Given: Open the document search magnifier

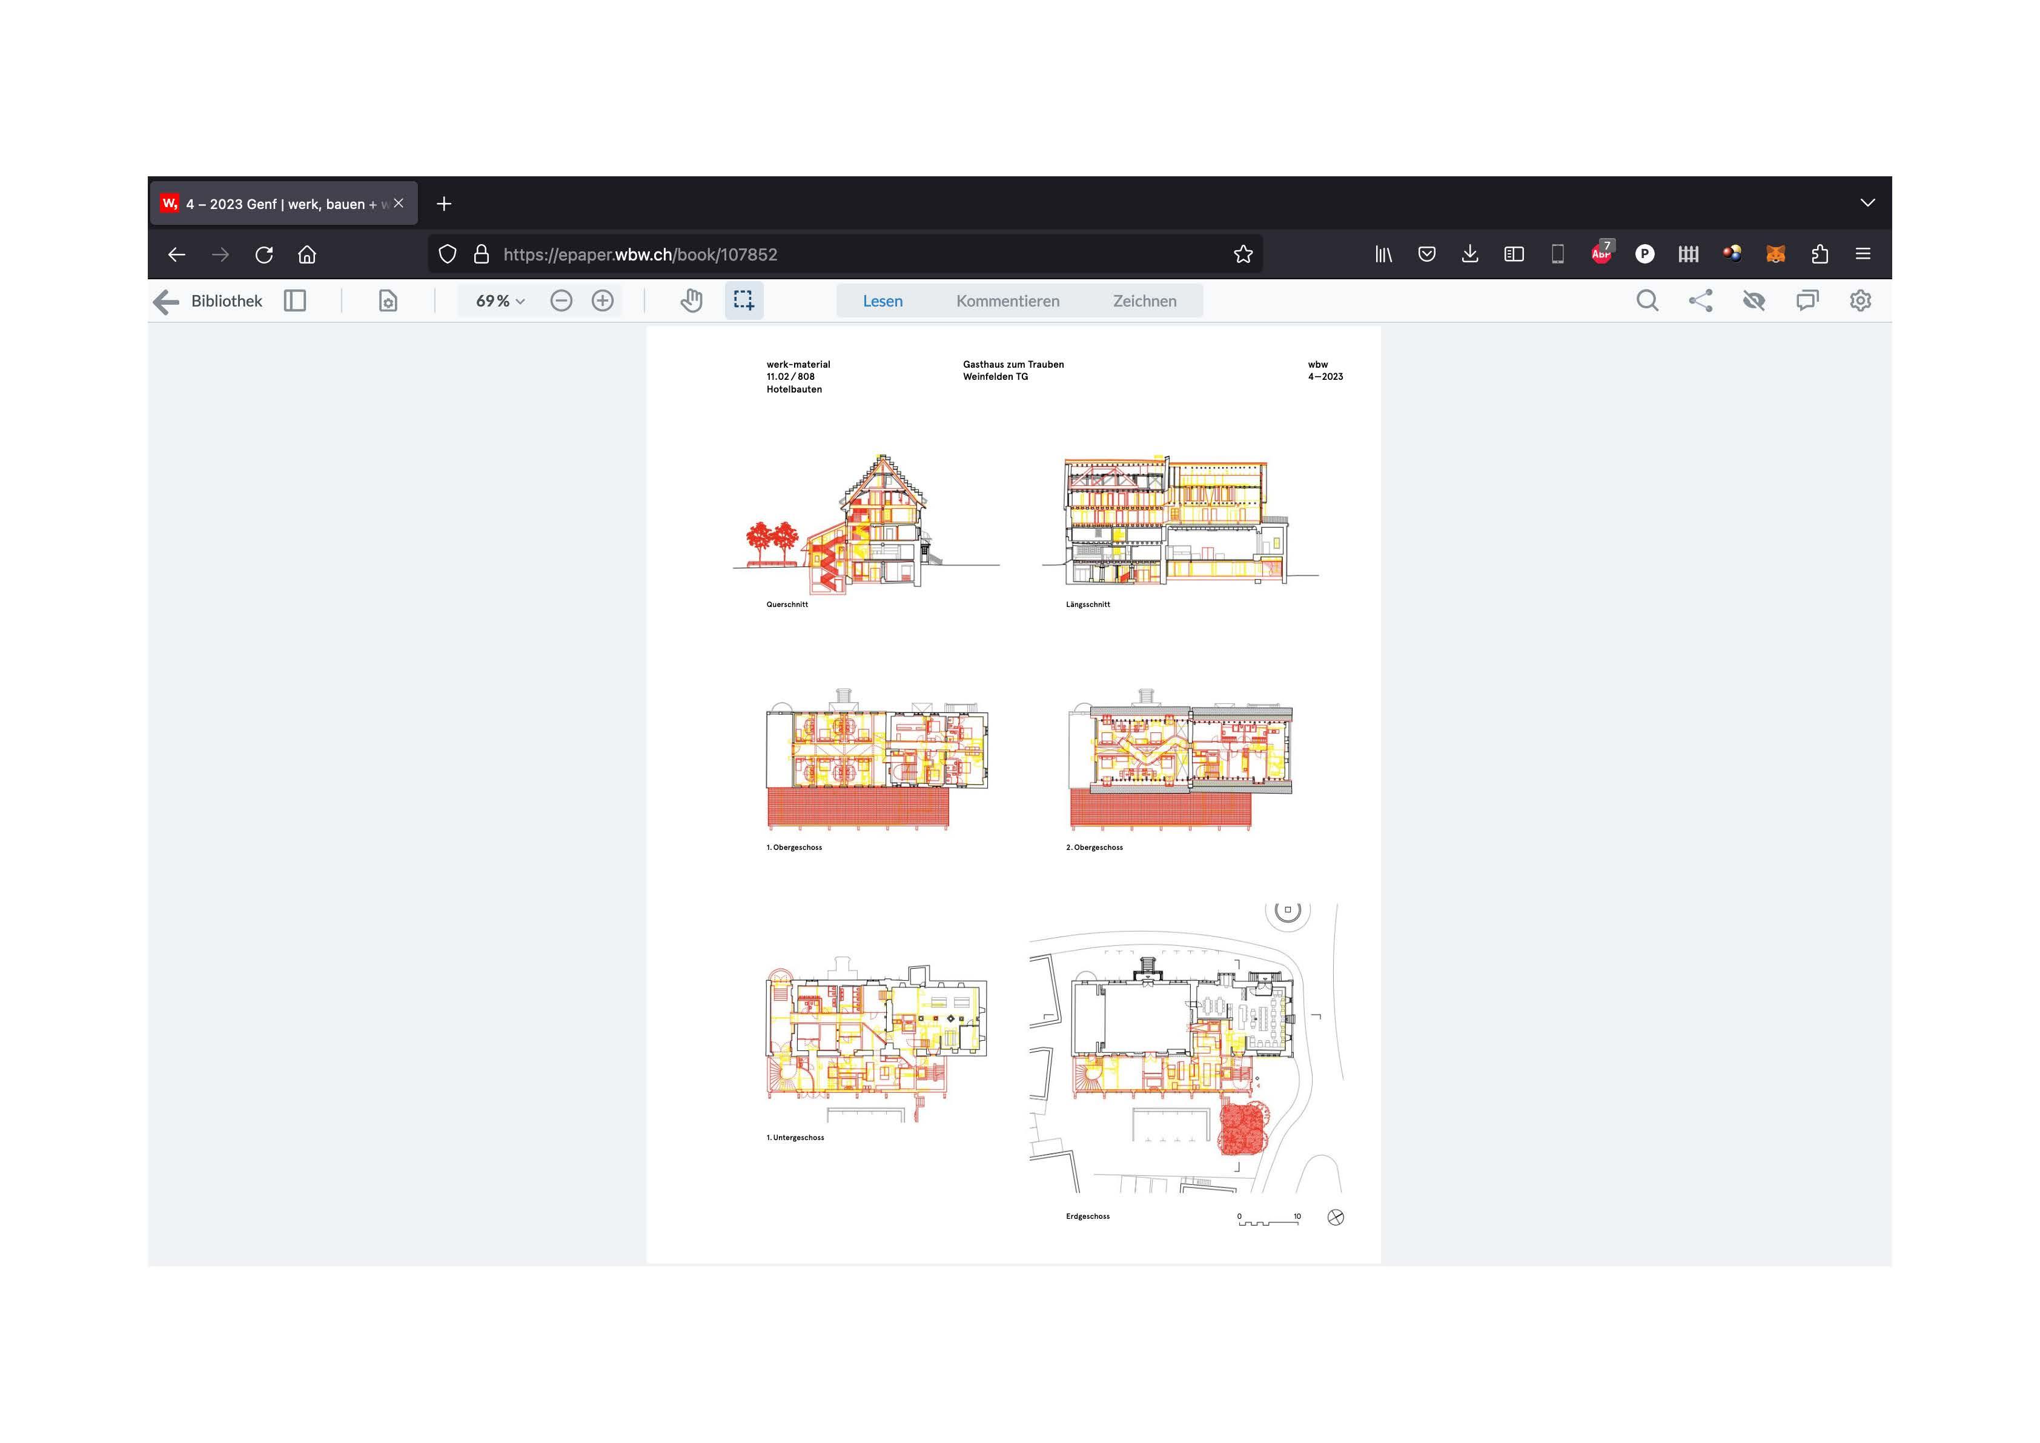Looking at the screenshot, I should pos(1646,301).
